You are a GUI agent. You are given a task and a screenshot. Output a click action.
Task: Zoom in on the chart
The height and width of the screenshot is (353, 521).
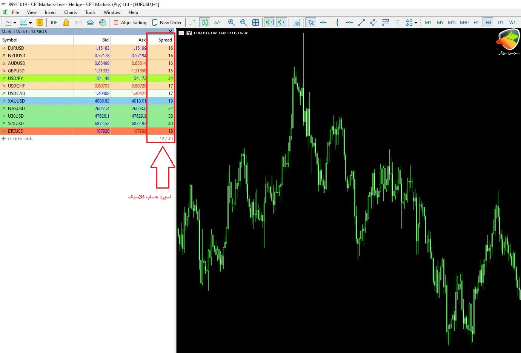click(x=231, y=23)
